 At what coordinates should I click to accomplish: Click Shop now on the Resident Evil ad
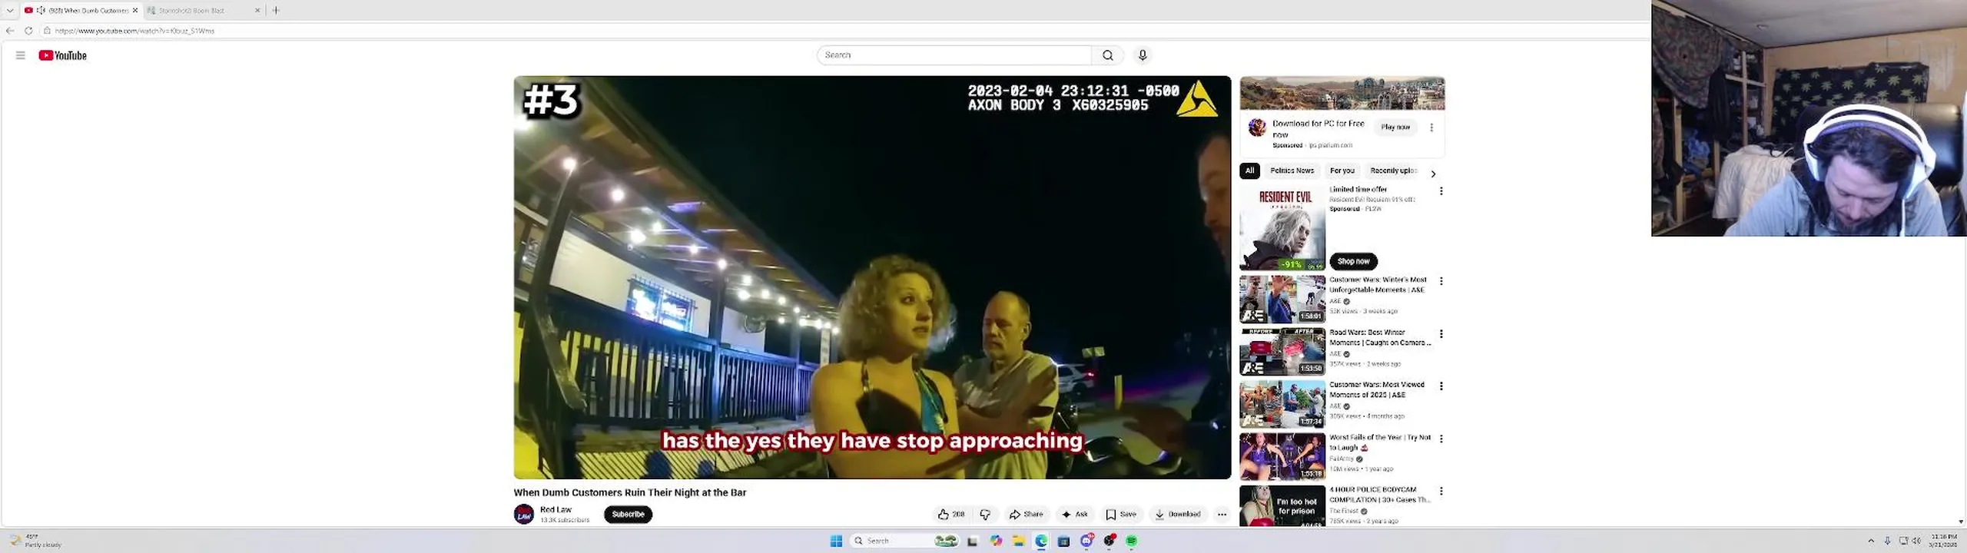[1353, 261]
